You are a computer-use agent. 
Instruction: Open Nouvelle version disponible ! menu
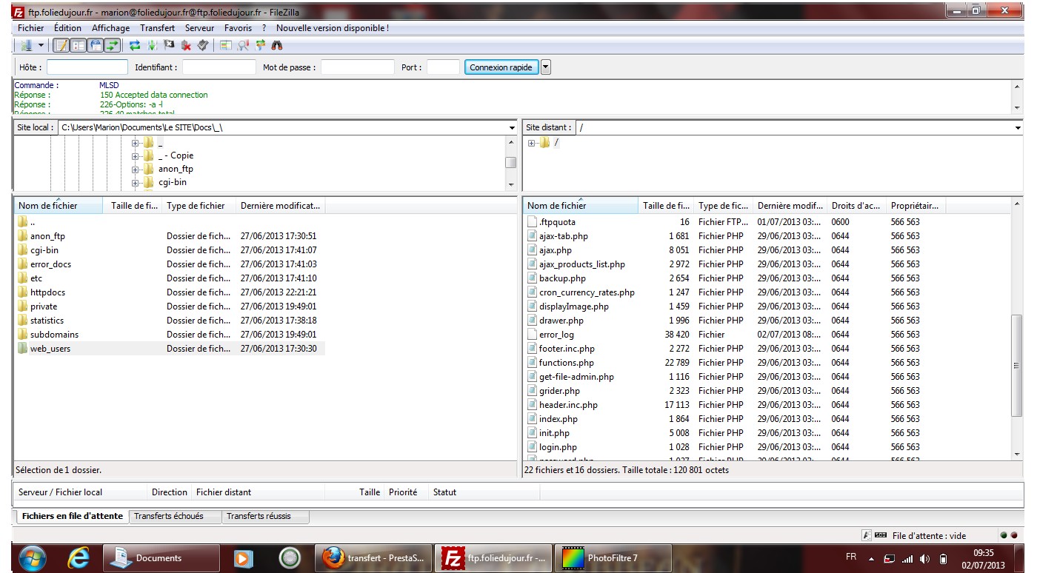pyautogui.click(x=333, y=28)
